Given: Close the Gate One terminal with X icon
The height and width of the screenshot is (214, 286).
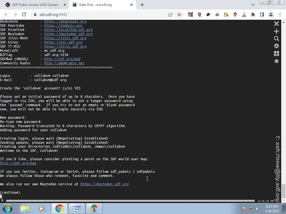Looking at the screenshot, I should pos(276,24).
